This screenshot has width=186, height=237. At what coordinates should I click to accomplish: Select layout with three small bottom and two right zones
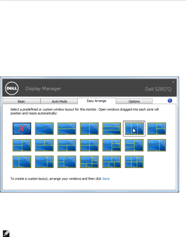89,162
